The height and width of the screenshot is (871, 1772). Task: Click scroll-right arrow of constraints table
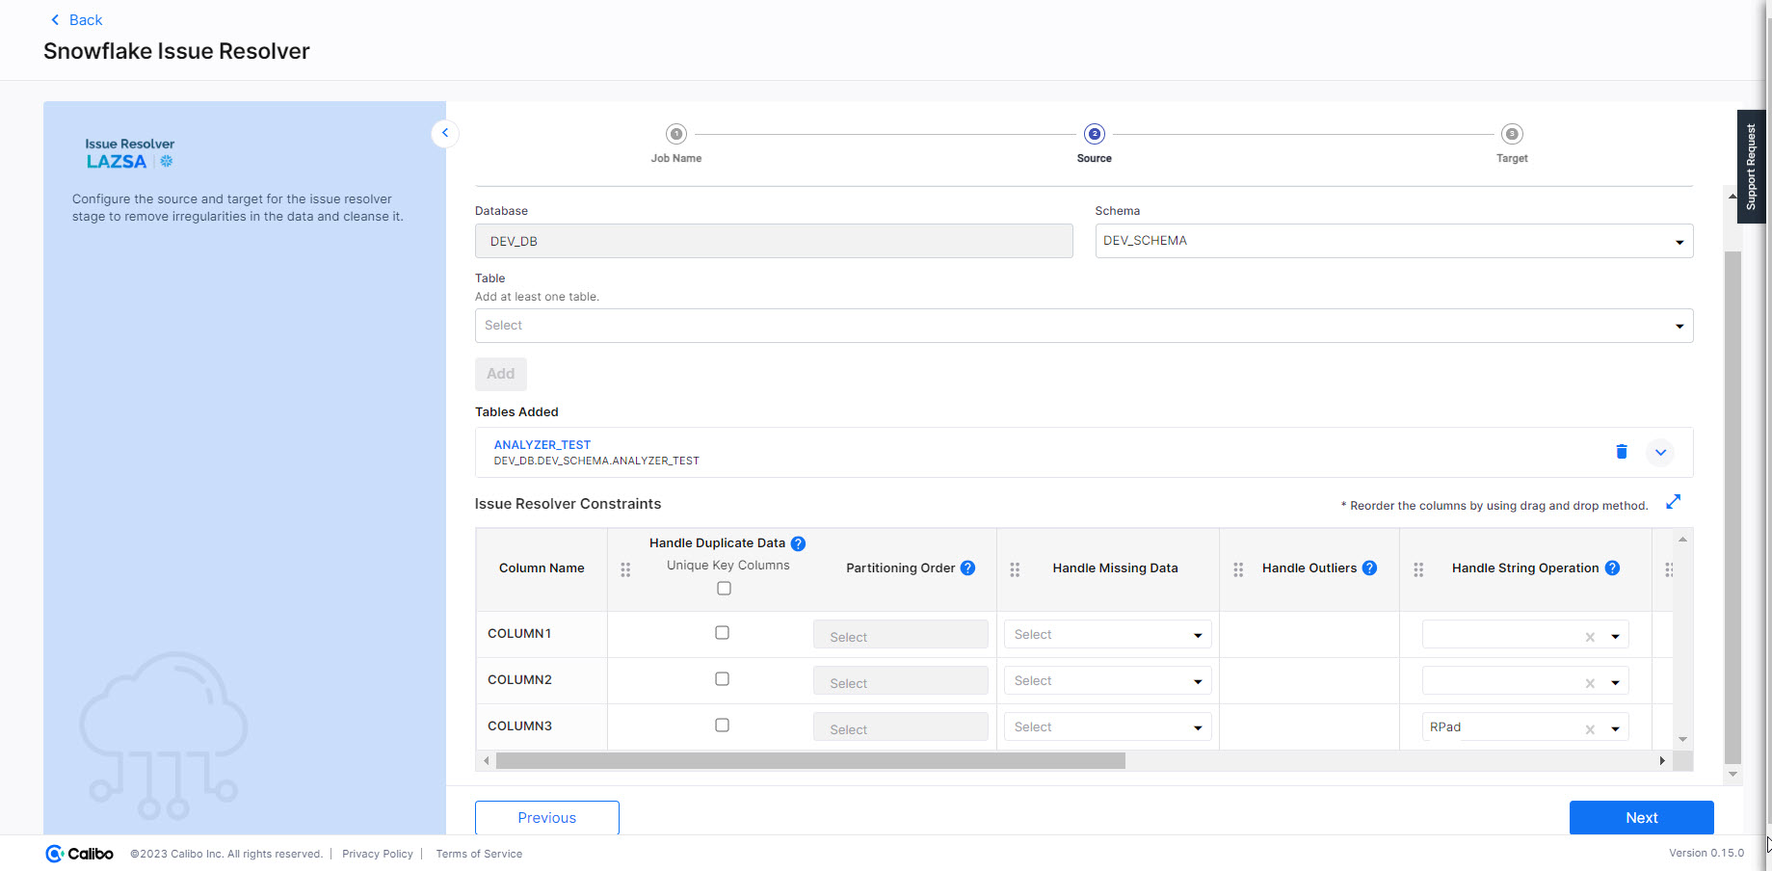[x=1662, y=761]
